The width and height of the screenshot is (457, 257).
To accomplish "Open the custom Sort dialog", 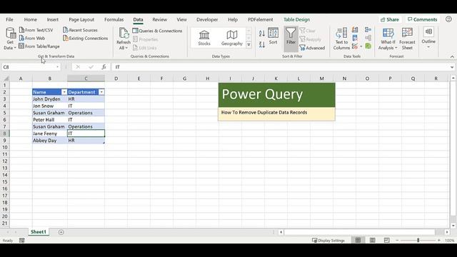I will [273, 36].
